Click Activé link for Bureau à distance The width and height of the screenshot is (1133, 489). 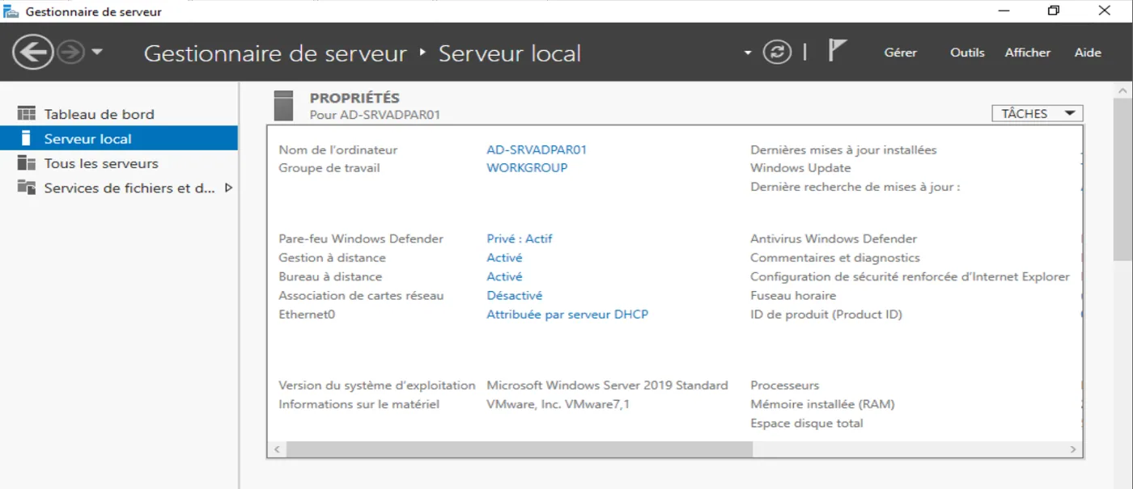(x=504, y=276)
